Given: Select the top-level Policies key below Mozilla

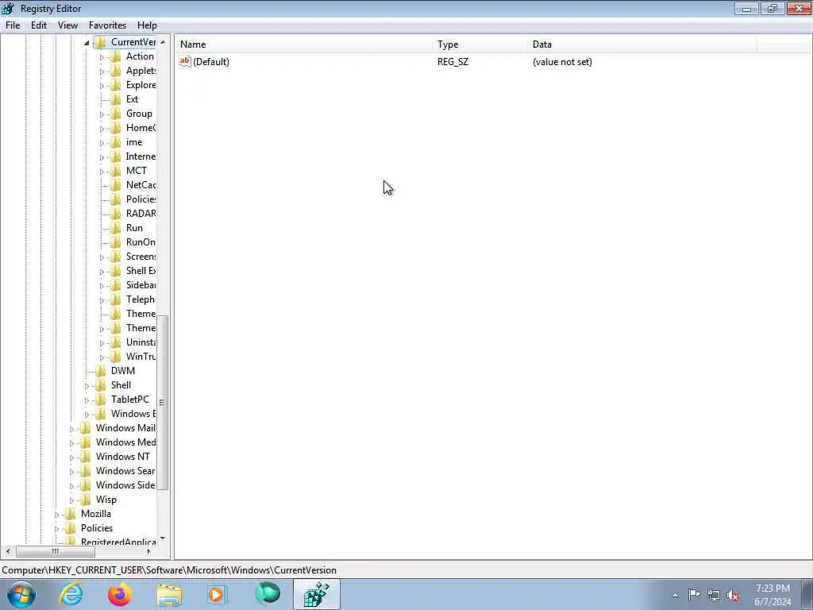Looking at the screenshot, I should tap(96, 527).
